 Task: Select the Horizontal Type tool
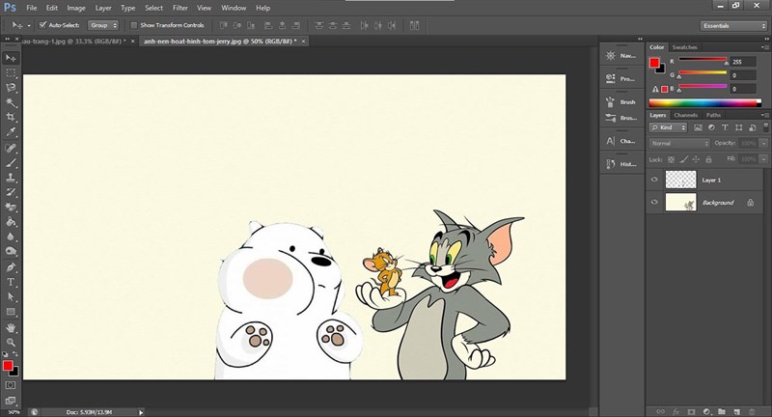click(x=11, y=283)
